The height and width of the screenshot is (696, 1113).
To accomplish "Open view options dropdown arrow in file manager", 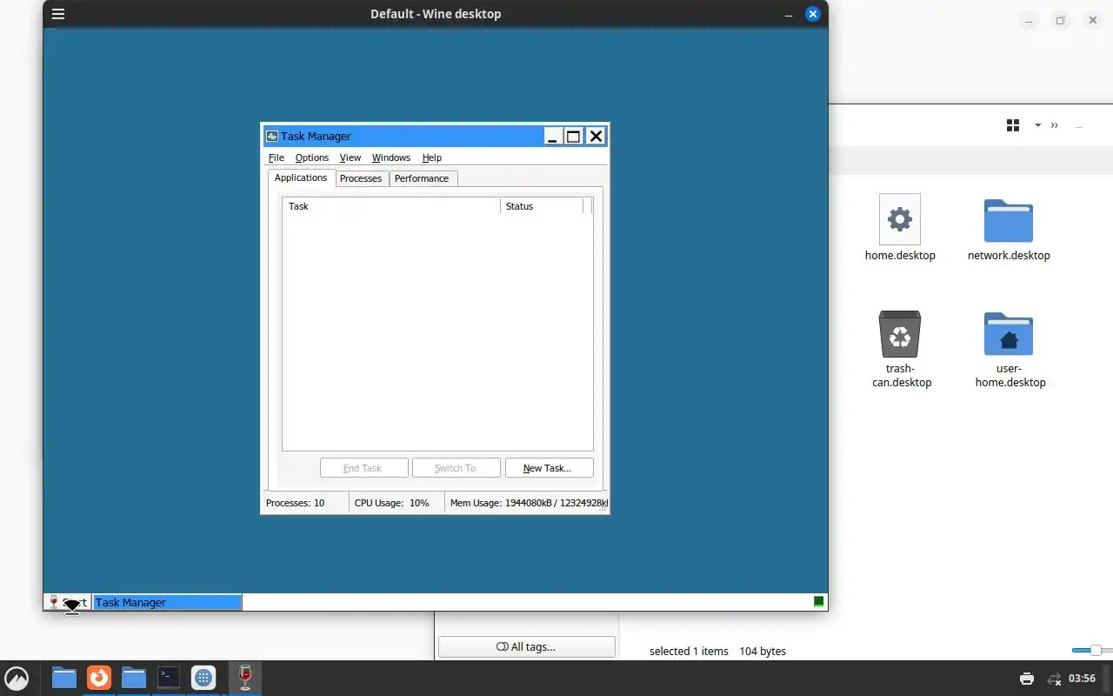I will click(1037, 125).
